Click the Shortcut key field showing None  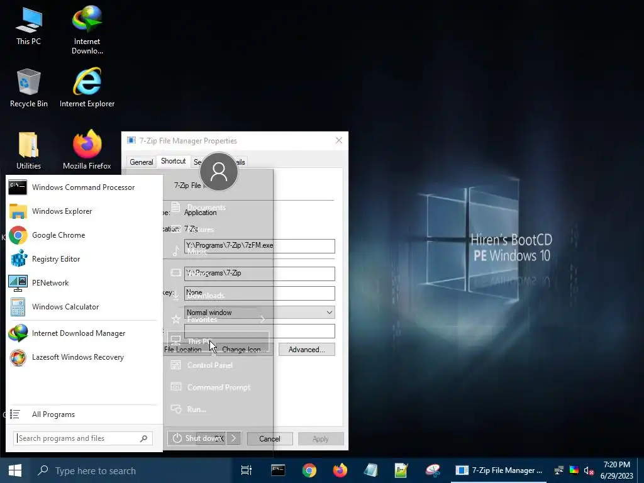pos(260,293)
